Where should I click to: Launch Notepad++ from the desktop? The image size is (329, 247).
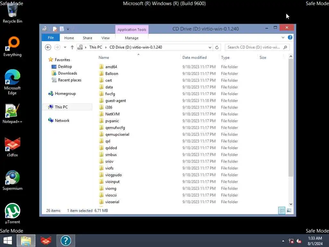click(x=13, y=114)
